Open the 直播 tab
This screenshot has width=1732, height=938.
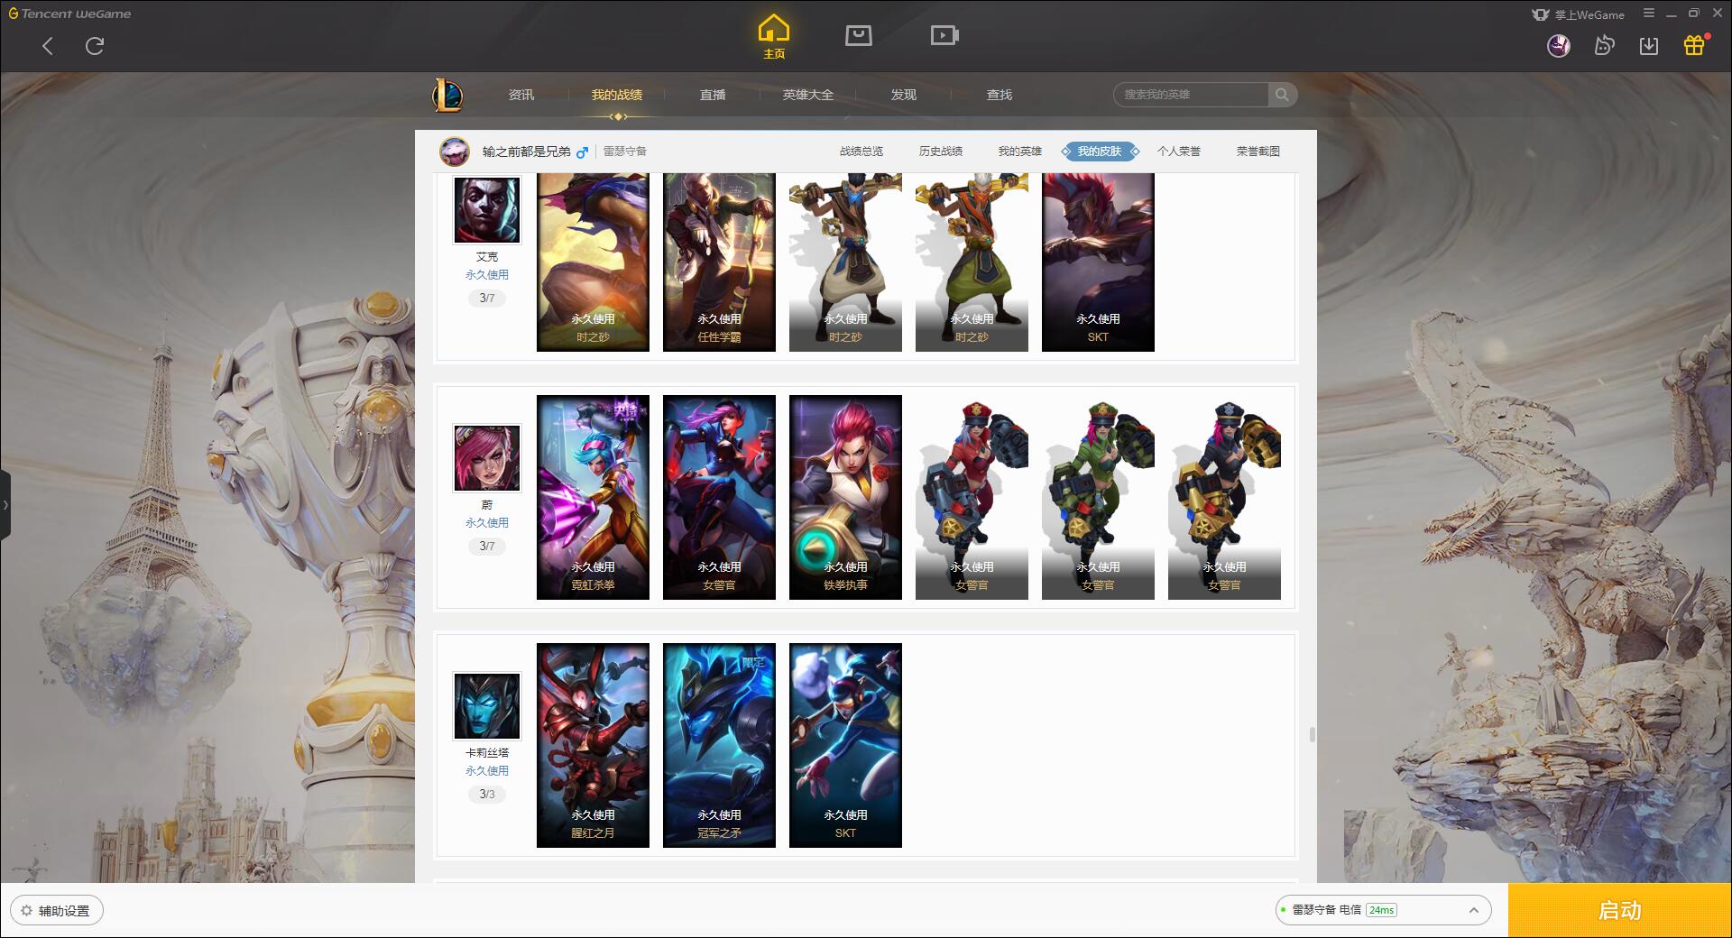(x=713, y=95)
